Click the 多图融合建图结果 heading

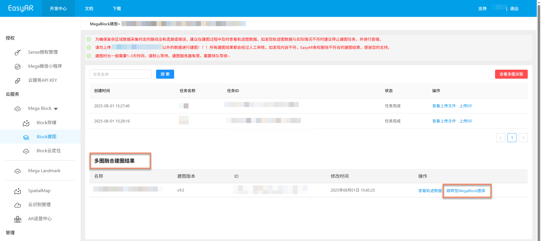point(114,161)
